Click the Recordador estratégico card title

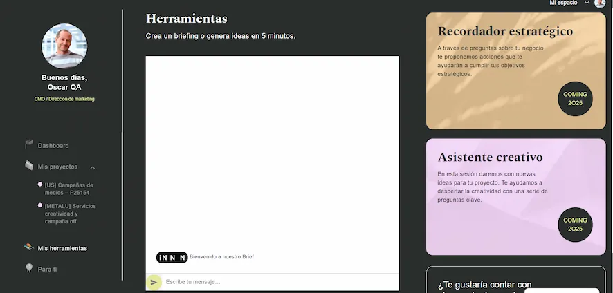pos(505,31)
